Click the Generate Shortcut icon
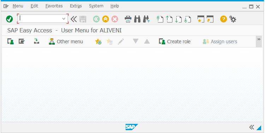The height and width of the screenshot is (133, 265). tap(210, 19)
